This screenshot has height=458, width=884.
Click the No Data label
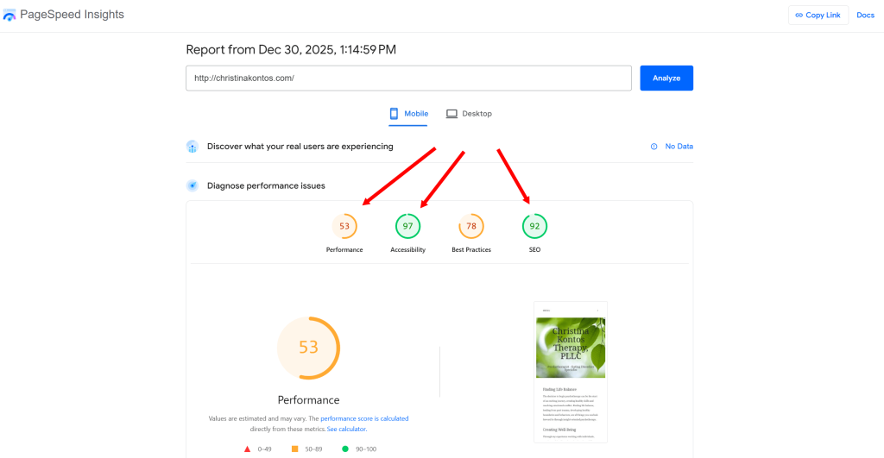(679, 147)
